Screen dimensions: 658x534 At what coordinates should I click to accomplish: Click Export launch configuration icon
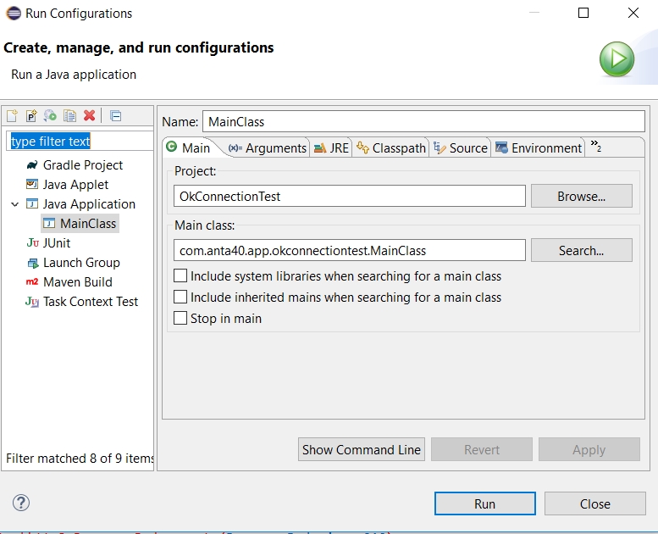click(50, 115)
